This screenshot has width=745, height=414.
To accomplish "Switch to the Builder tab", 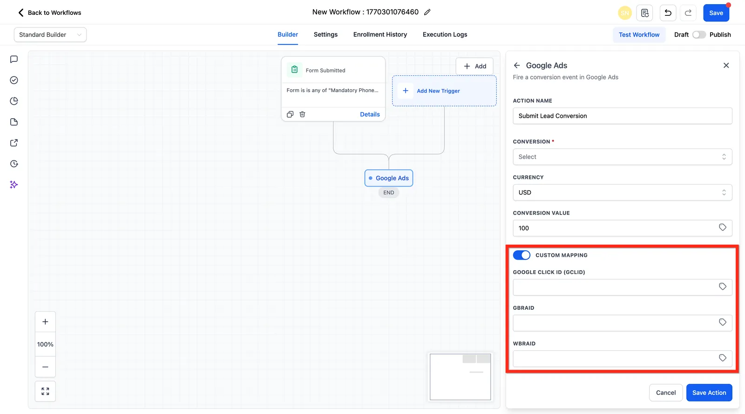I will pos(288,34).
